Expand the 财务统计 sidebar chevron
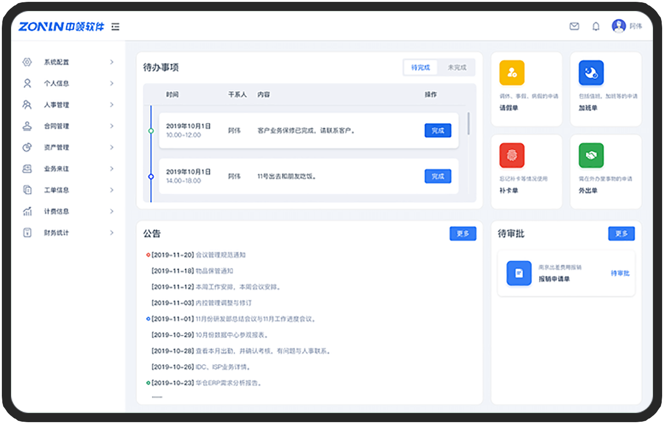664x424 pixels. pyautogui.click(x=111, y=233)
